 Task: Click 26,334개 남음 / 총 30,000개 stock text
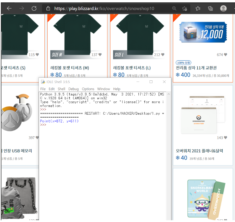[211, 76]
